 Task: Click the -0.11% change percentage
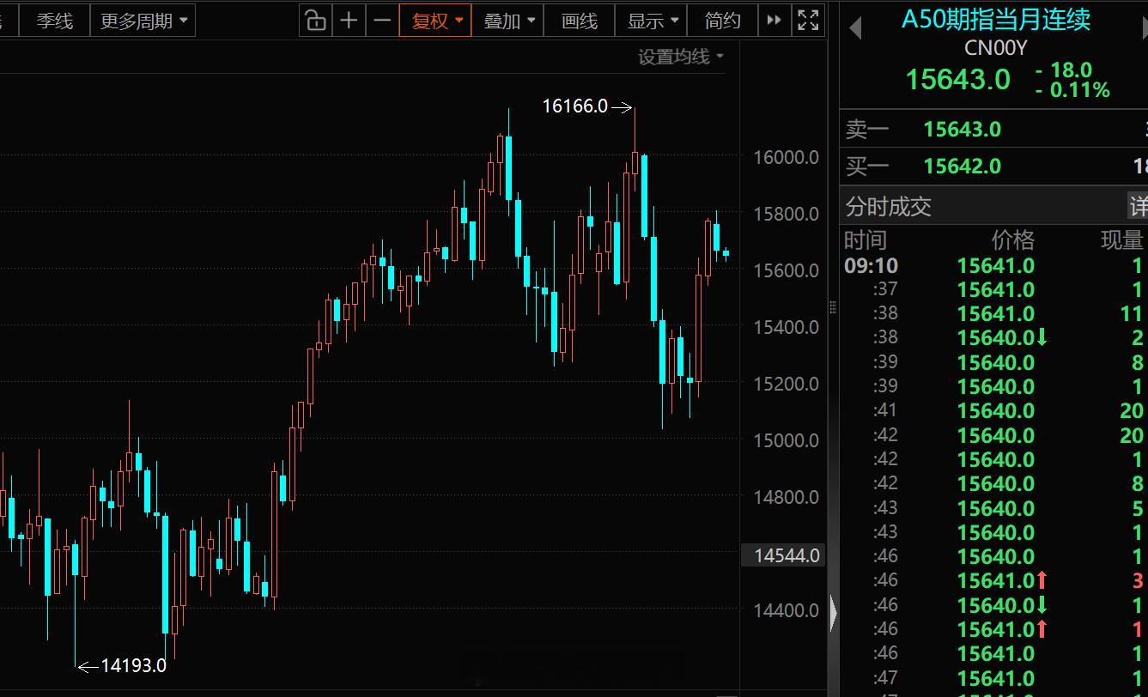1073,90
